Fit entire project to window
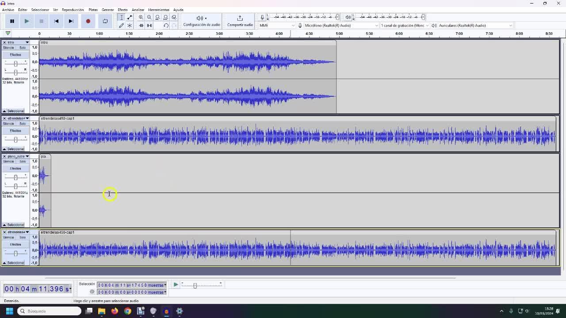This screenshot has width=566, height=318. click(x=165, y=17)
